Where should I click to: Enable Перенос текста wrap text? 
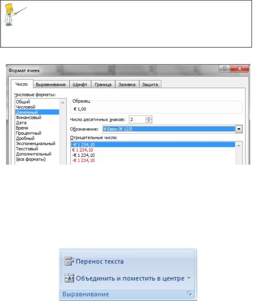click(100, 261)
